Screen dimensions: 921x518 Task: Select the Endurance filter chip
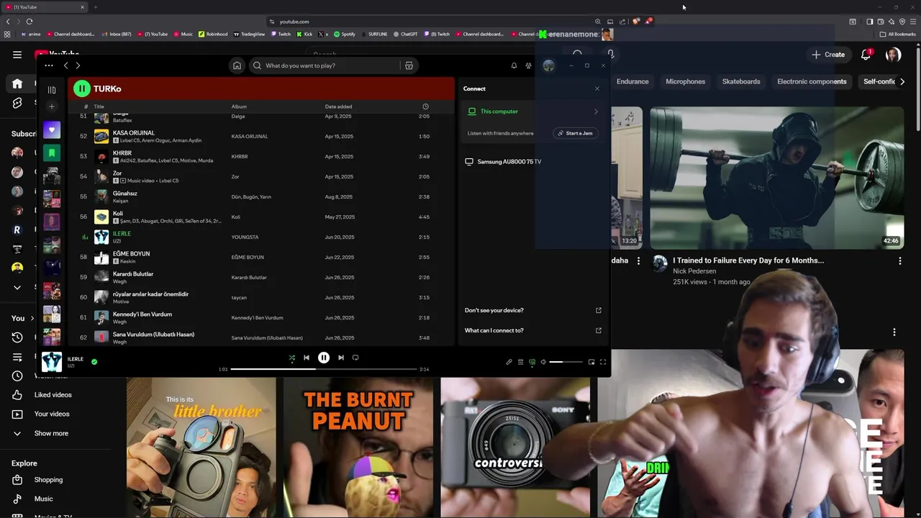point(632,81)
